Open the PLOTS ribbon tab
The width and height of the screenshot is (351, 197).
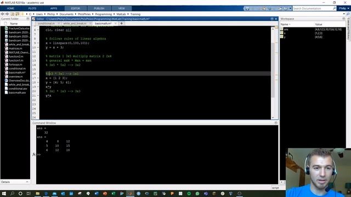(x=32, y=9)
